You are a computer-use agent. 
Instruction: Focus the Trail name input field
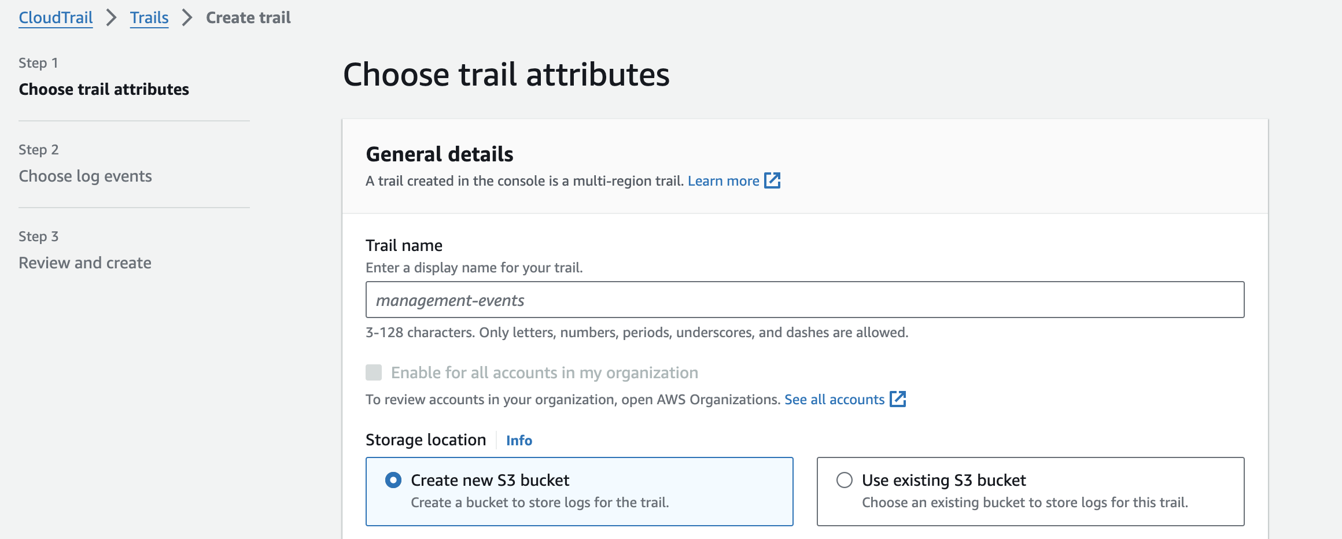click(x=805, y=300)
